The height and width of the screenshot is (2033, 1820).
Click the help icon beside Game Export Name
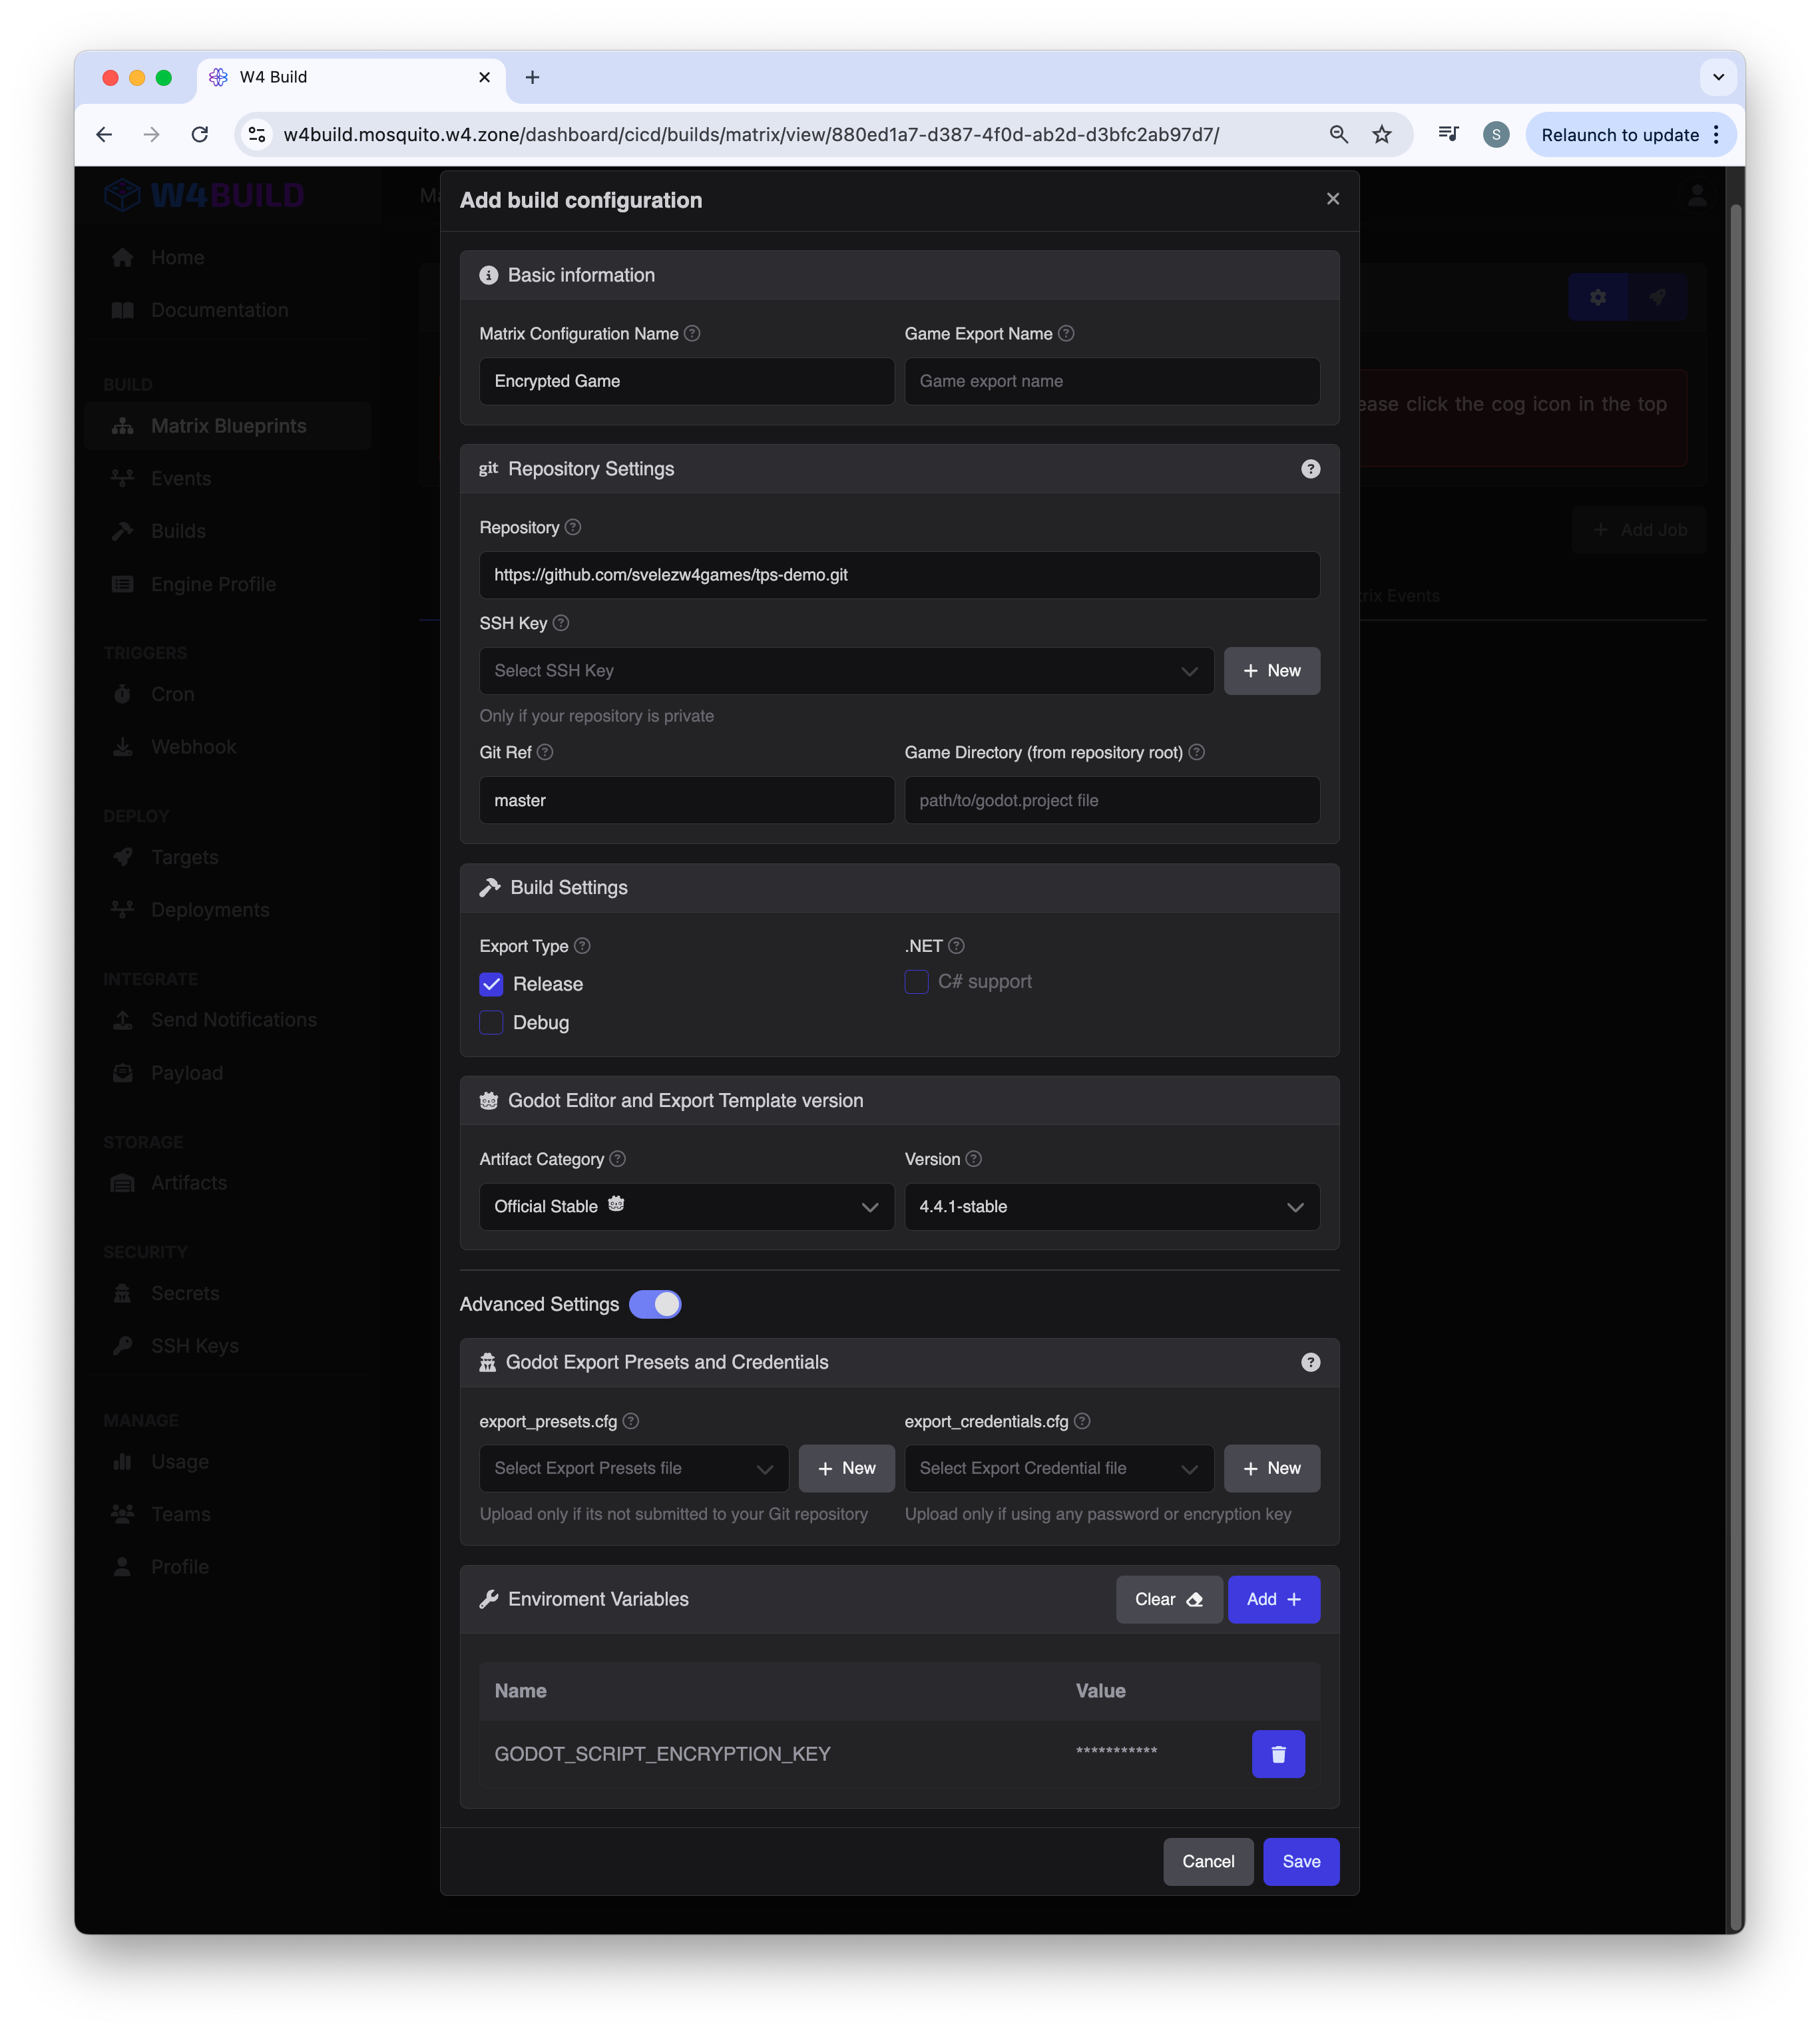point(1066,333)
